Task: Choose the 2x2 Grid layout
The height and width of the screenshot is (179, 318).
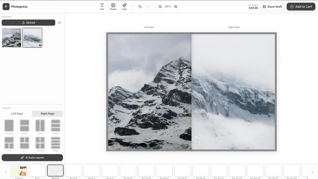Action: click(x=40, y=143)
